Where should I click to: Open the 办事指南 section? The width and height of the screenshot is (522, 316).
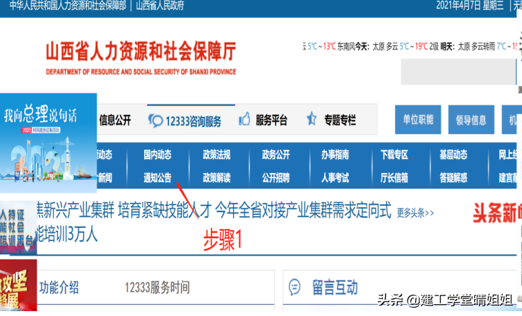pos(334,154)
